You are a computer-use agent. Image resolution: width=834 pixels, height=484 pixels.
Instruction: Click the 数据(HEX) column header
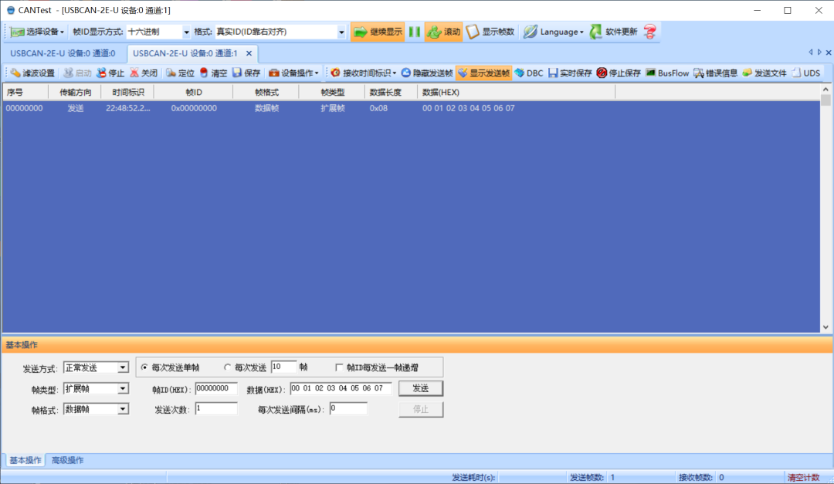517,92
